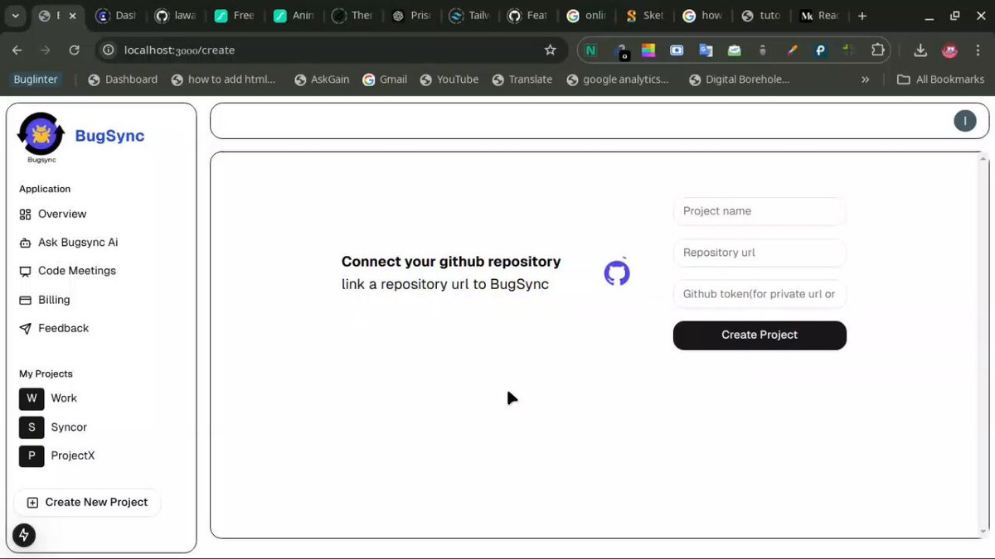Open the YouTube bookmark
The image size is (995, 559).
pos(449,80)
